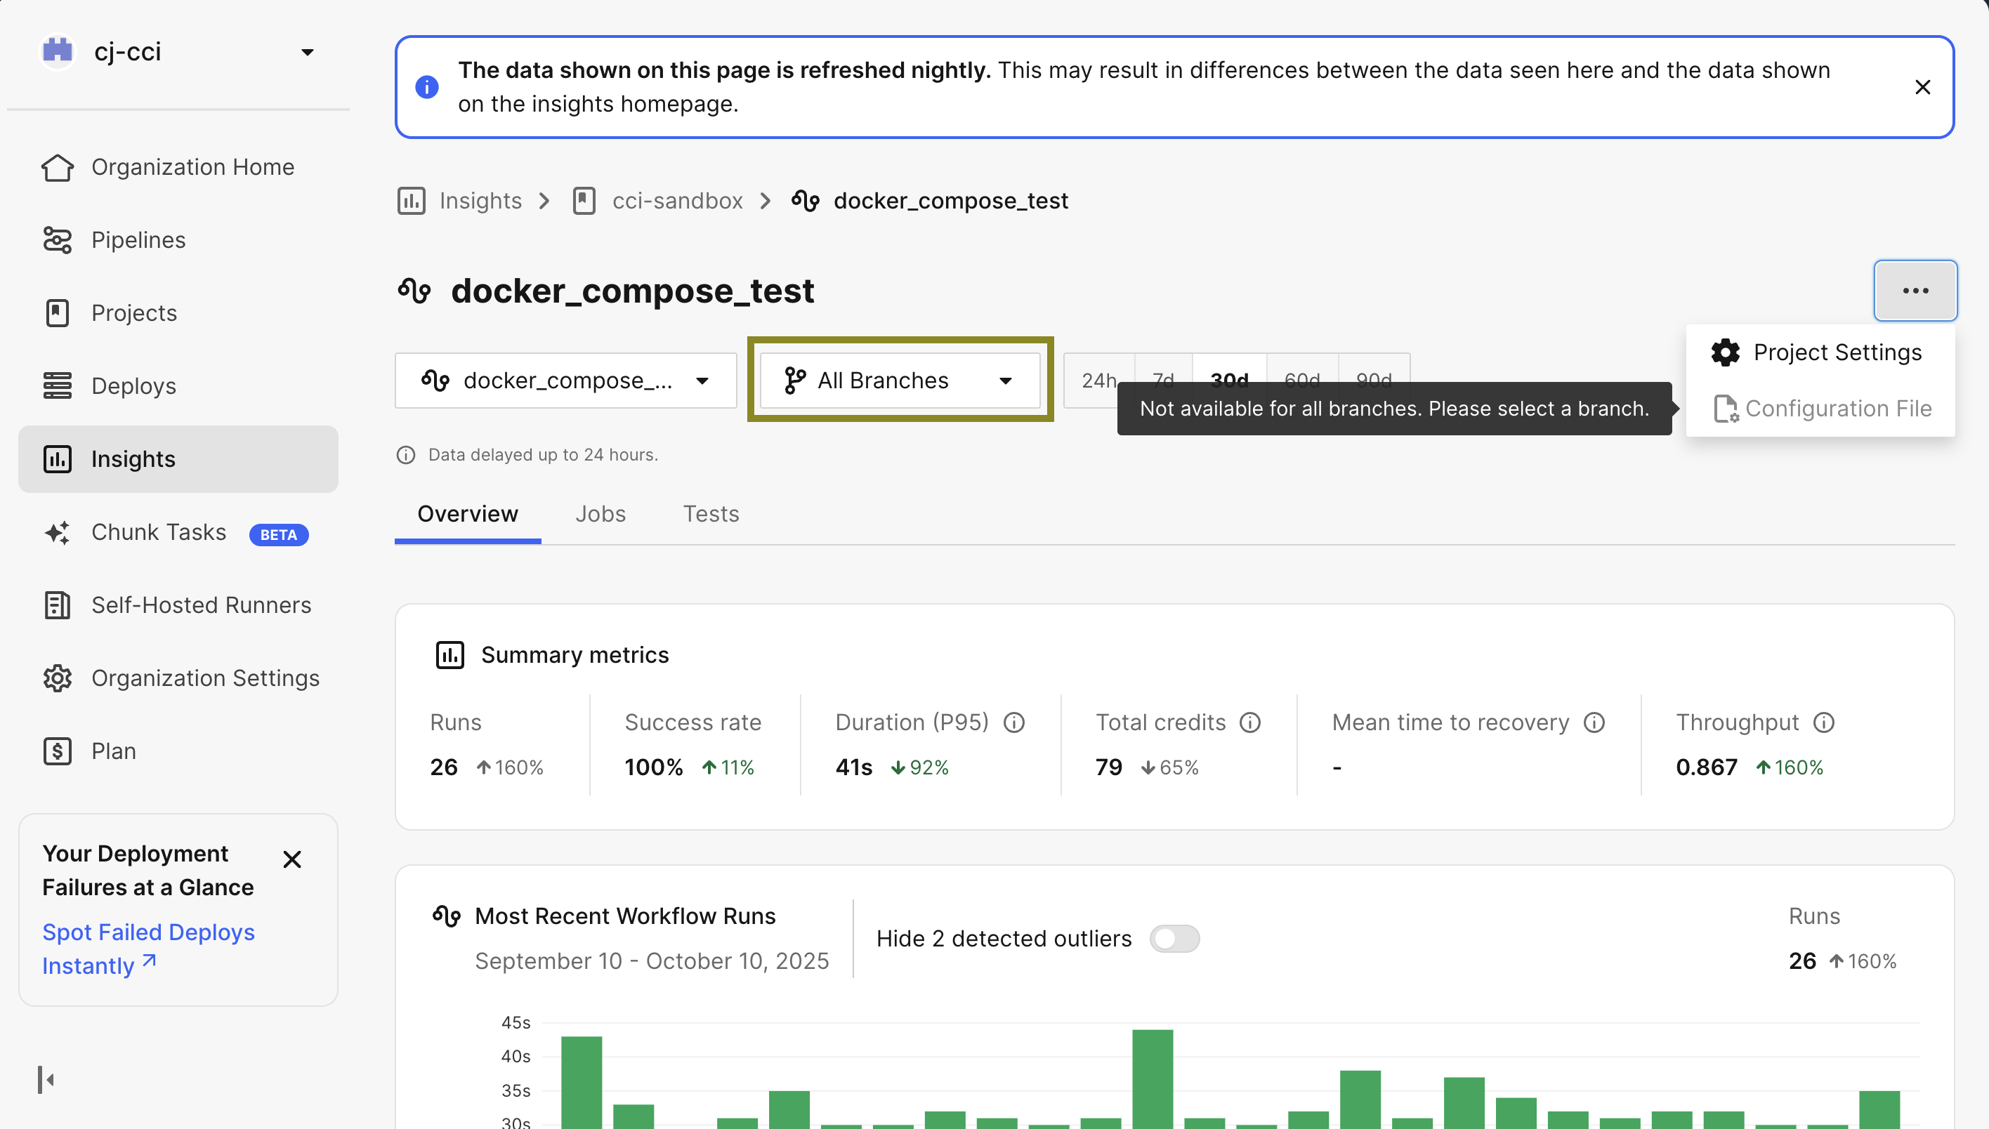Open the cj-cci organization switcher dropdown
1989x1129 pixels.
click(178, 52)
